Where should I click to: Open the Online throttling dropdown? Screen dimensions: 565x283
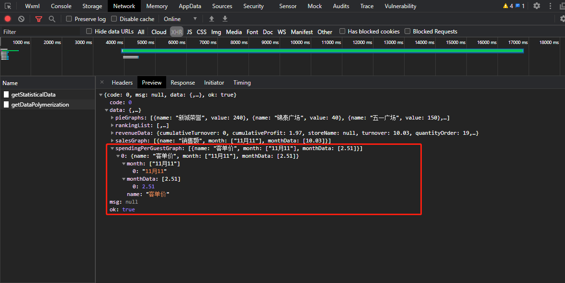tap(180, 19)
